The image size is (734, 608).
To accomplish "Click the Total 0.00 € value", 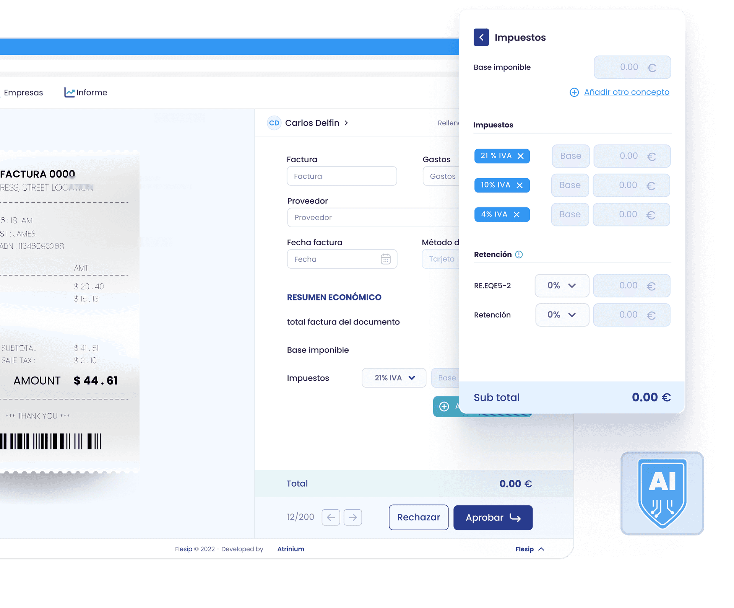I will (516, 484).
